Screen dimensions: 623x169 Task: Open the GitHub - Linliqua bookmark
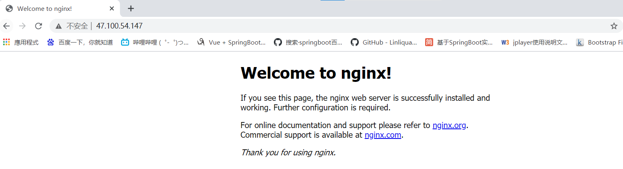[384, 42]
